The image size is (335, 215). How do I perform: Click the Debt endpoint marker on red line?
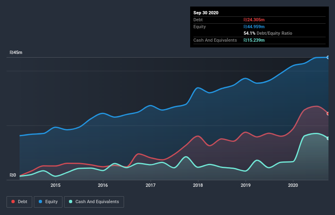(x=328, y=114)
